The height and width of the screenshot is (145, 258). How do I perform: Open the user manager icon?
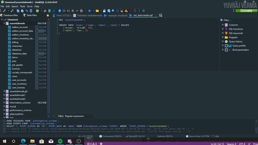pos(45,11)
